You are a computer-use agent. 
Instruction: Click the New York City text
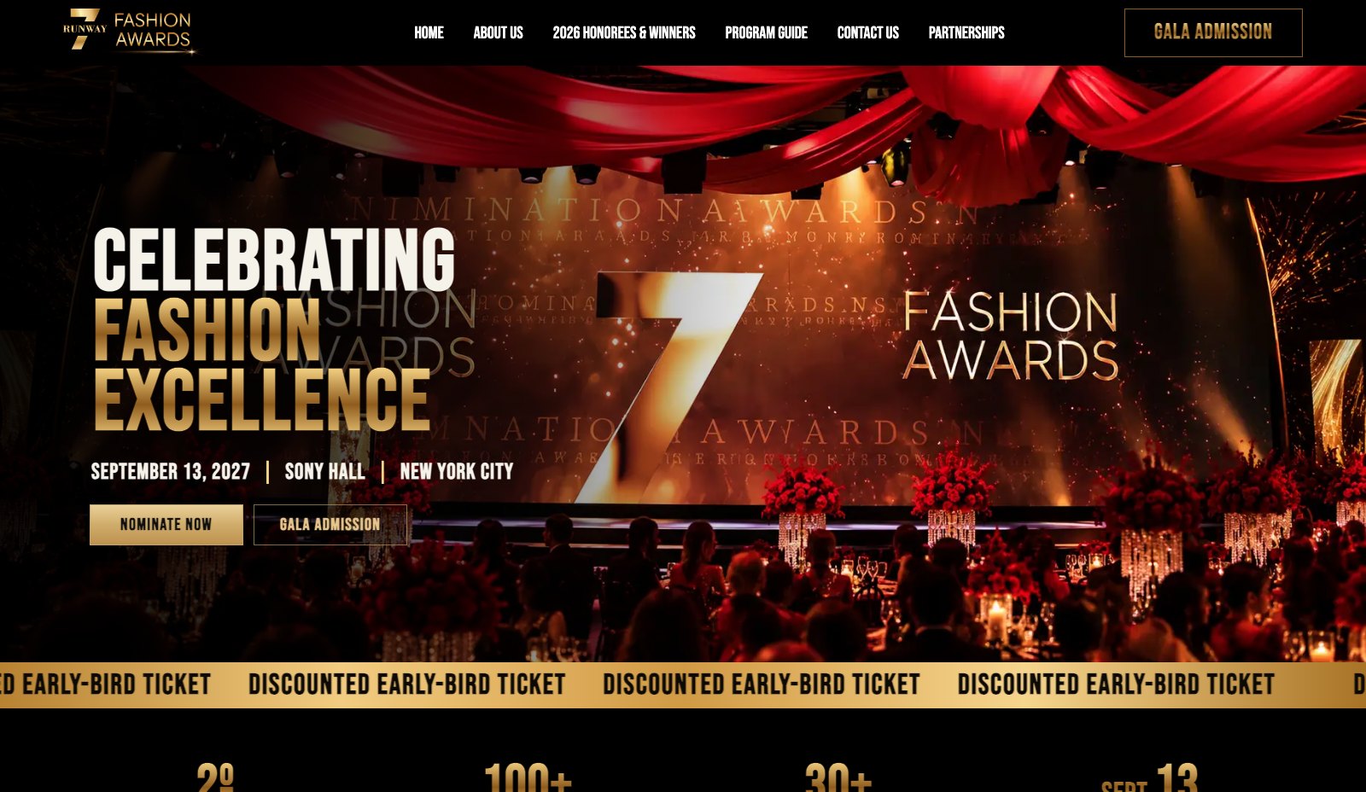click(457, 471)
